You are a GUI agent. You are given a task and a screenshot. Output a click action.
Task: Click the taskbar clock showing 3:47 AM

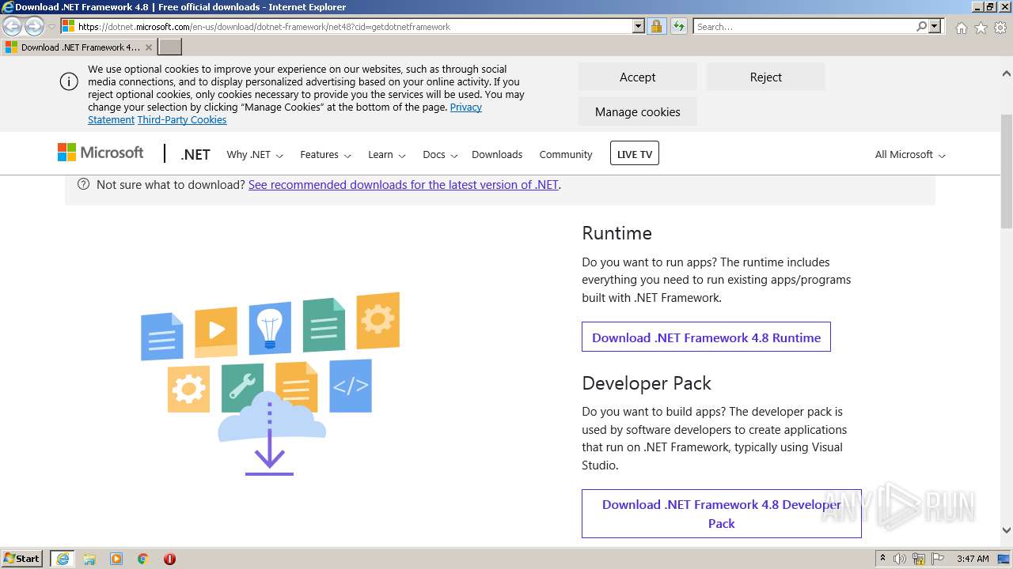pyautogui.click(x=973, y=559)
